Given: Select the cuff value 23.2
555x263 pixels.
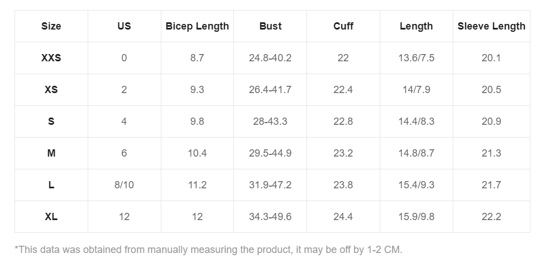Looking at the screenshot, I should pos(343,153).
